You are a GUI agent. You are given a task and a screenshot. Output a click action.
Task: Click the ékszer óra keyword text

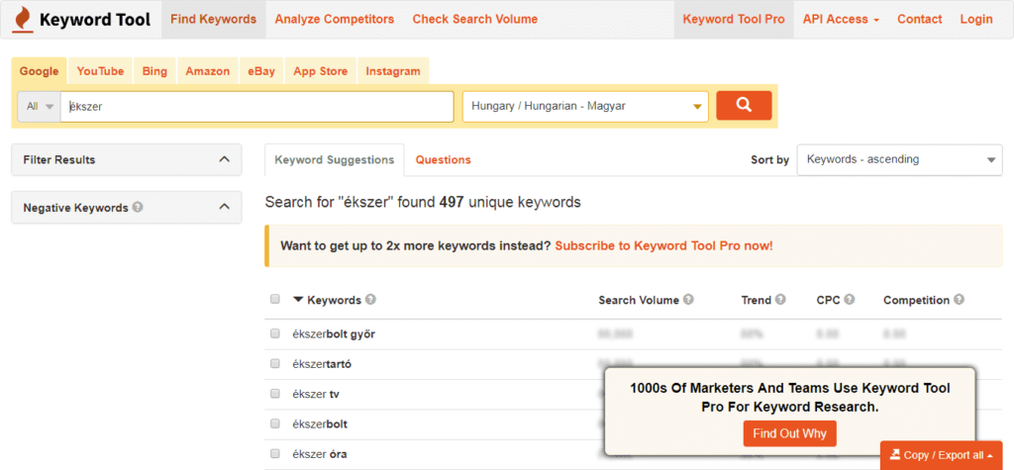tap(320, 454)
